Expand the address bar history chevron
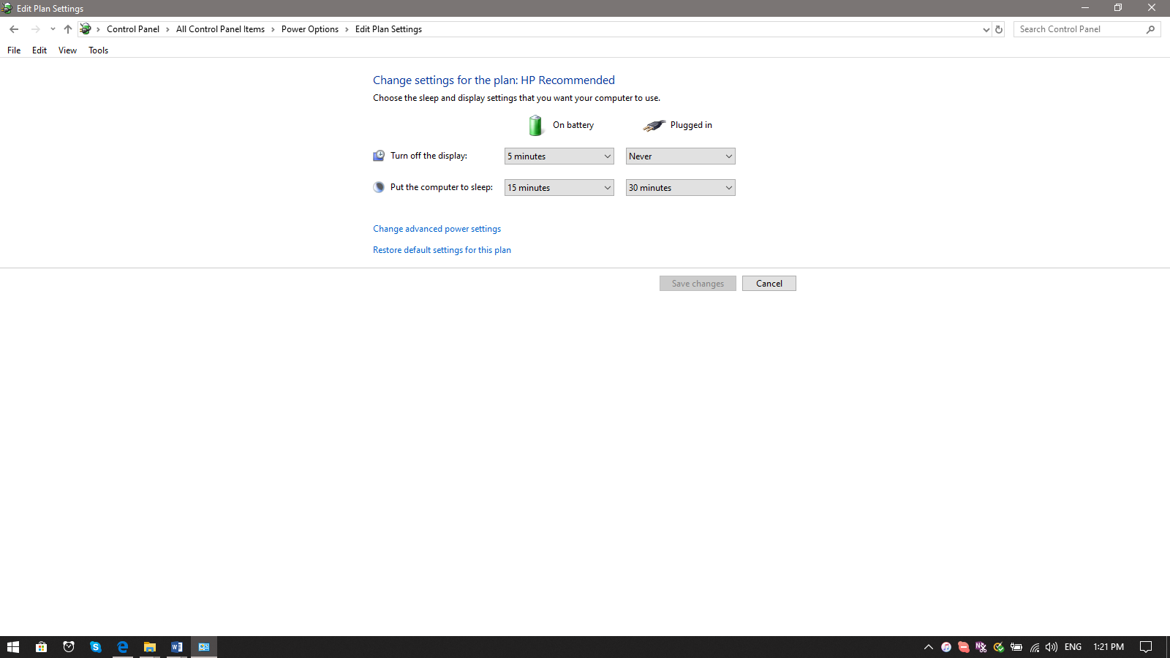Image resolution: width=1170 pixels, height=658 pixels. click(x=986, y=29)
